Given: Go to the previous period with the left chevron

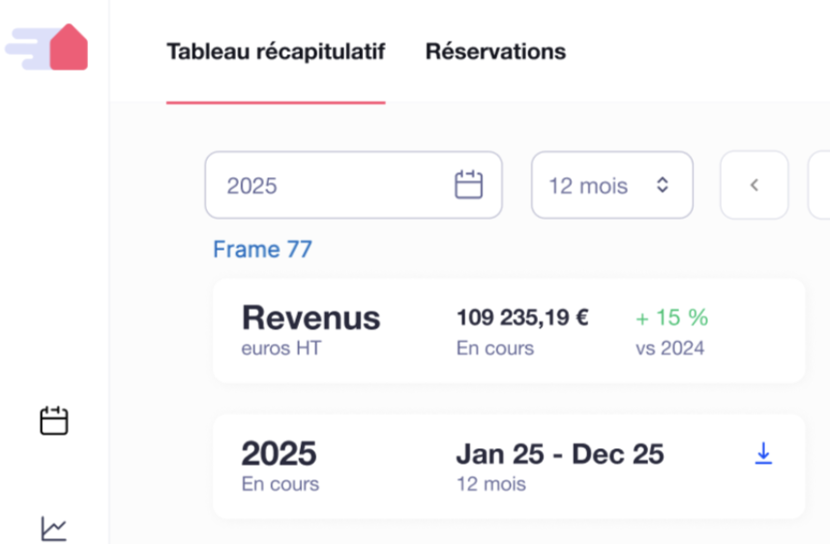Looking at the screenshot, I should click(x=755, y=185).
